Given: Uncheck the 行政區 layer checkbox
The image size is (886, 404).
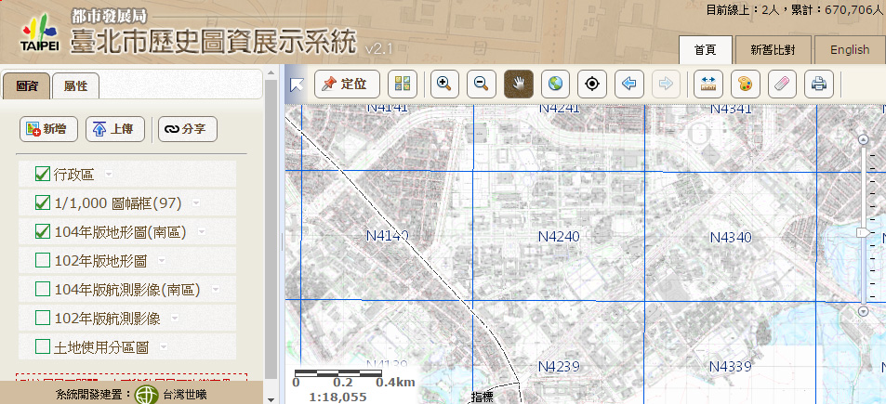Looking at the screenshot, I should [x=42, y=174].
